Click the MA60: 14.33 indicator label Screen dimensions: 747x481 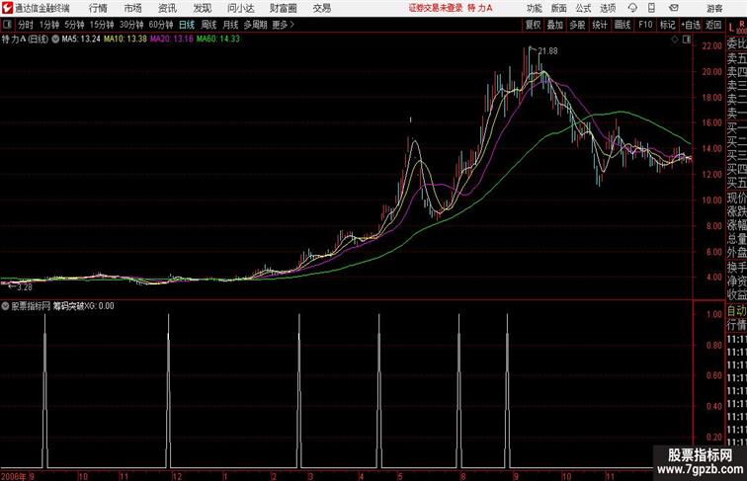click(x=218, y=40)
